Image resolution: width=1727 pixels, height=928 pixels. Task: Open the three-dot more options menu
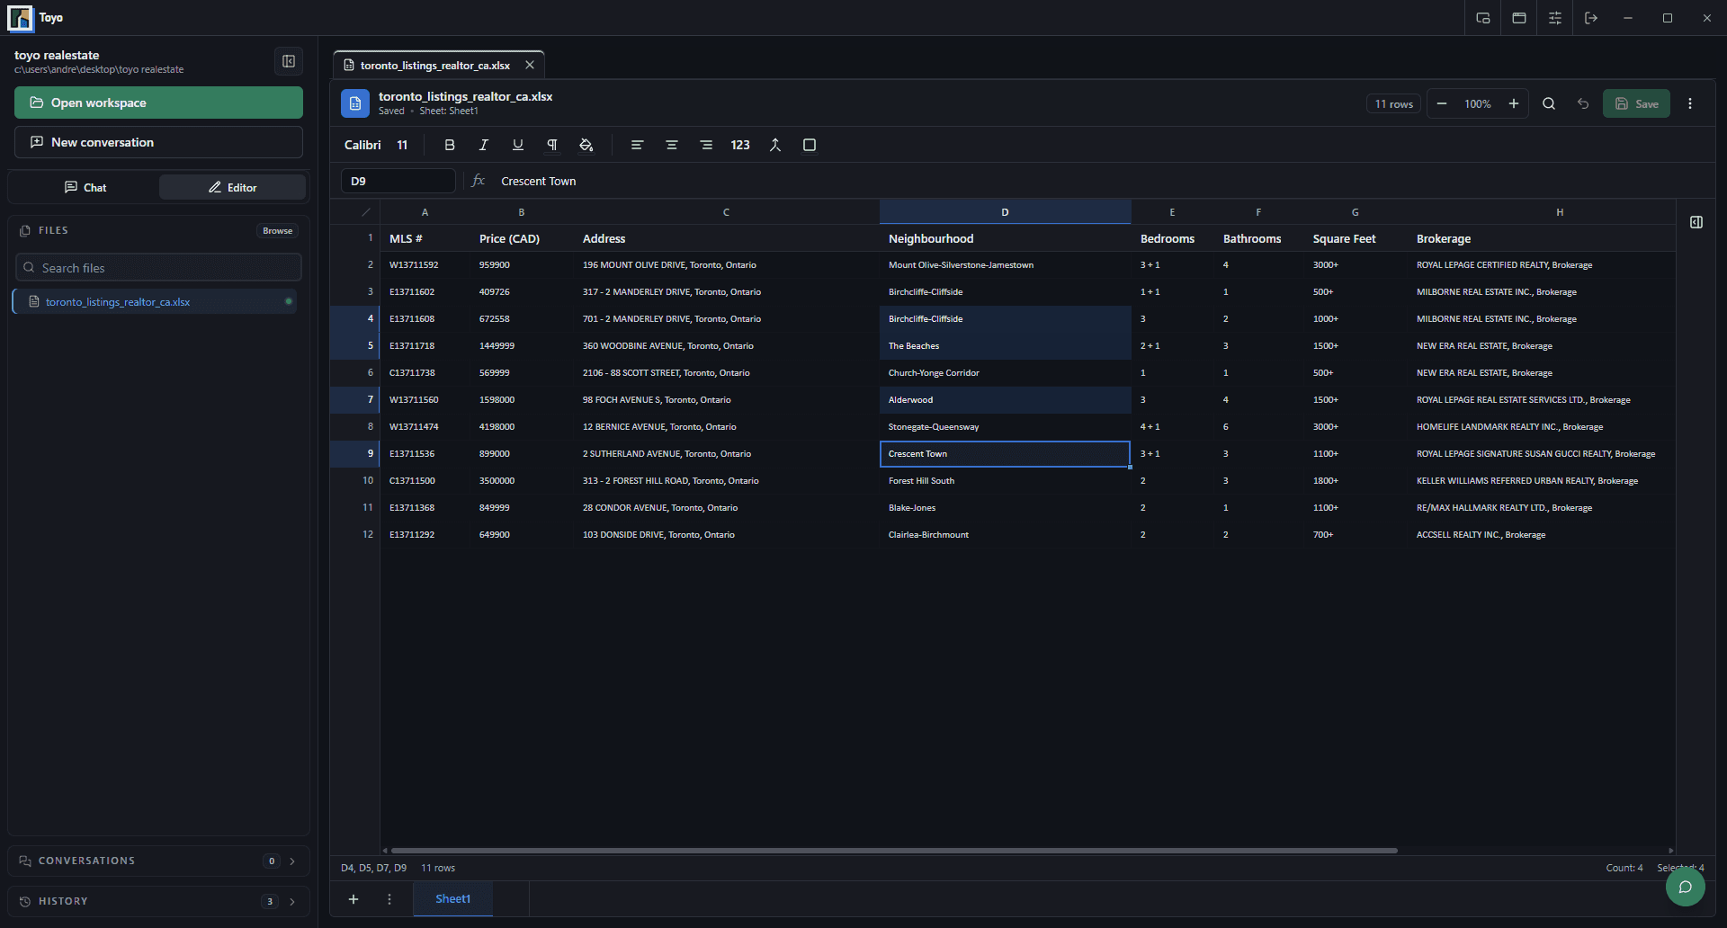(x=1690, y=103)
